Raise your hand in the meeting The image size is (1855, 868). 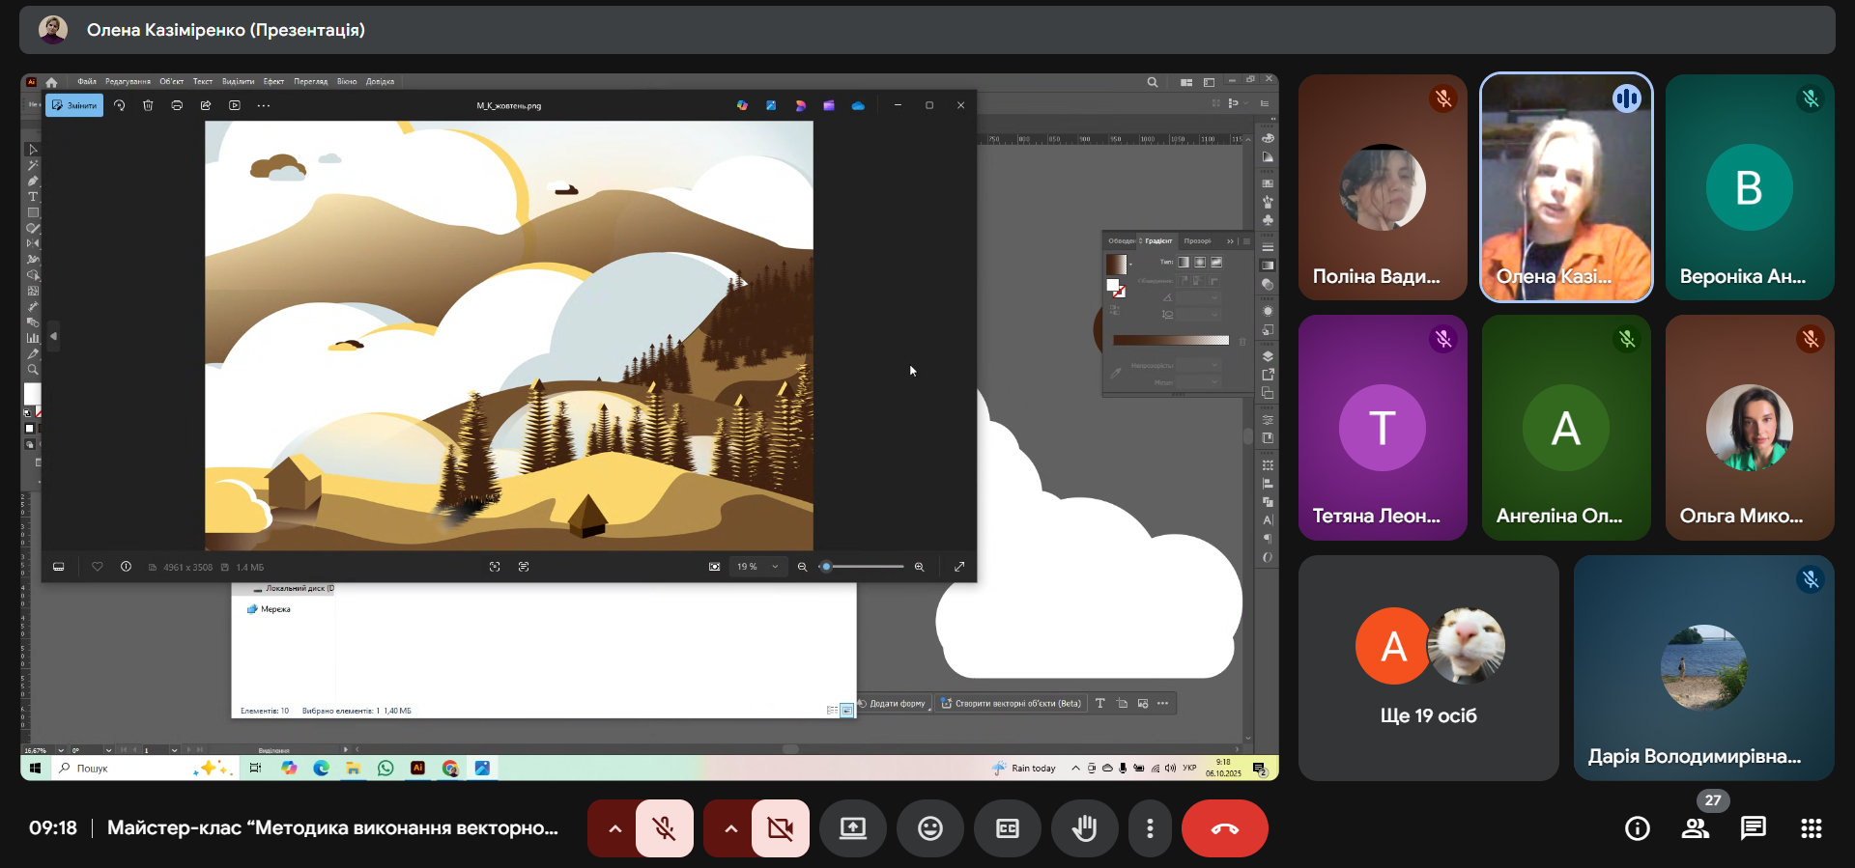coord(1084,828)
